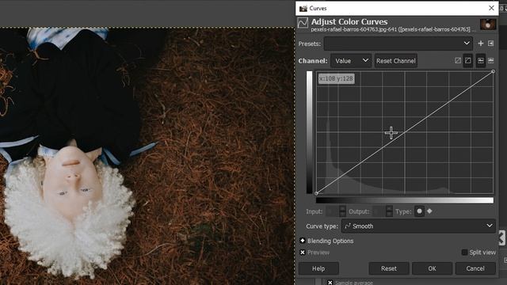This screenshot has width=507, height=285.
Task: Select the bottom-left curve endpoint
Action: 317,193
